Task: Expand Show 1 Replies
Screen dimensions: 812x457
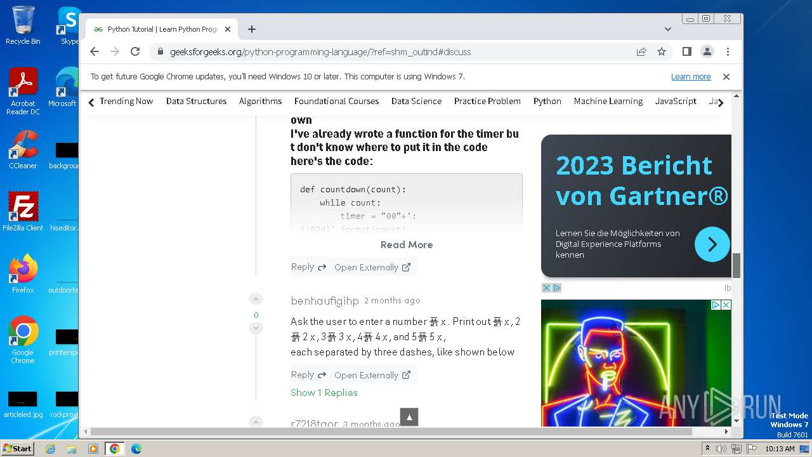Action: click(x=324, y=392)
